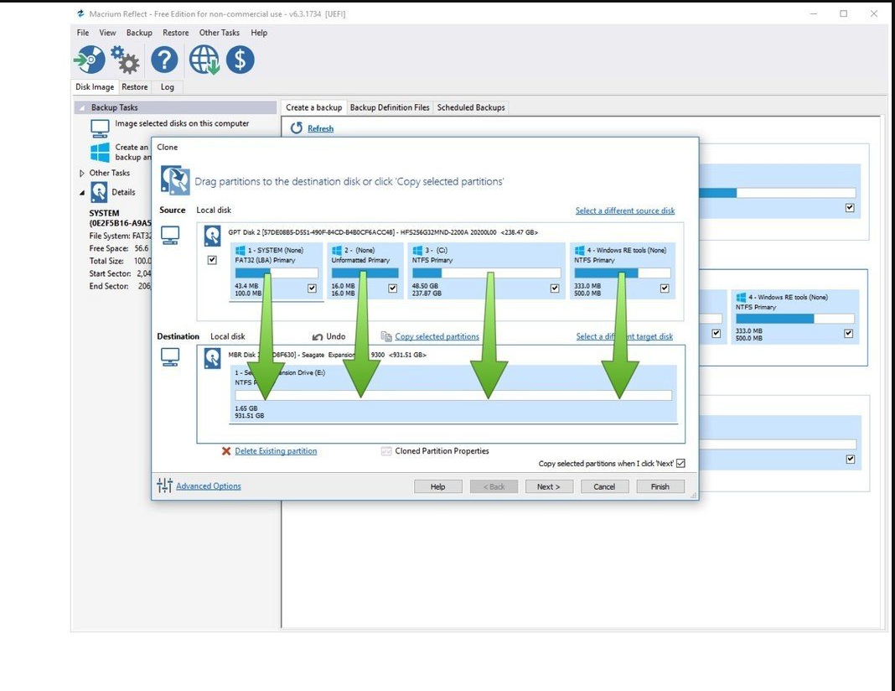Click the Windows logo on C: partition
Screen dimensions: 895x691
click(417, 250)
